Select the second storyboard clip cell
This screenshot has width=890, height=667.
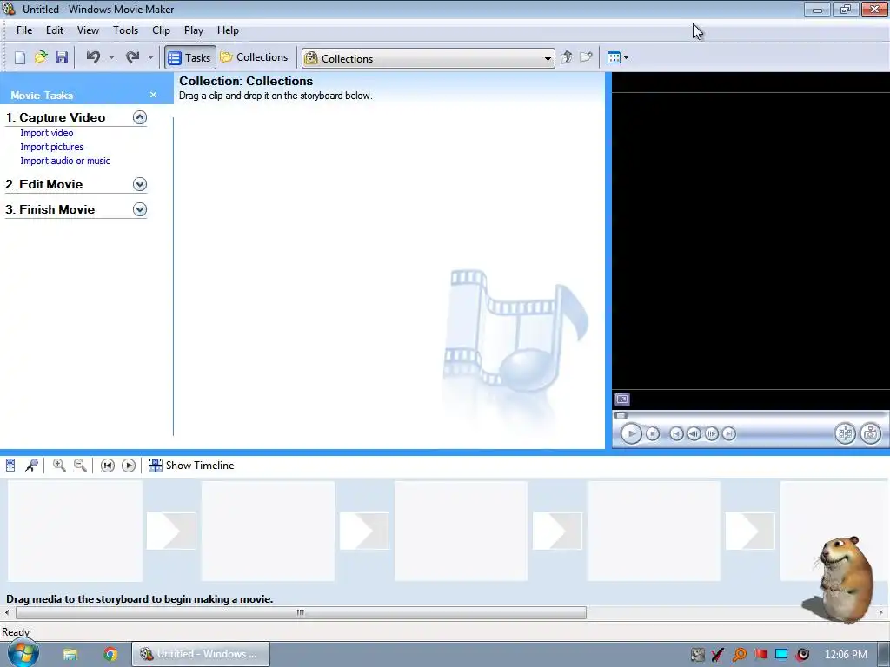(x=268, y=531)
